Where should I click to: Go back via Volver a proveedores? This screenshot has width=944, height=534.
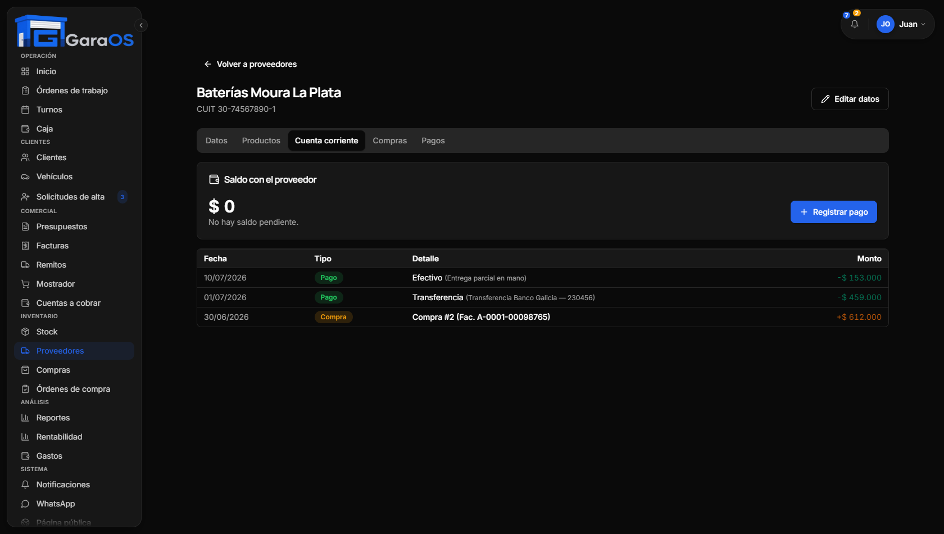click(x=251, y=64)
